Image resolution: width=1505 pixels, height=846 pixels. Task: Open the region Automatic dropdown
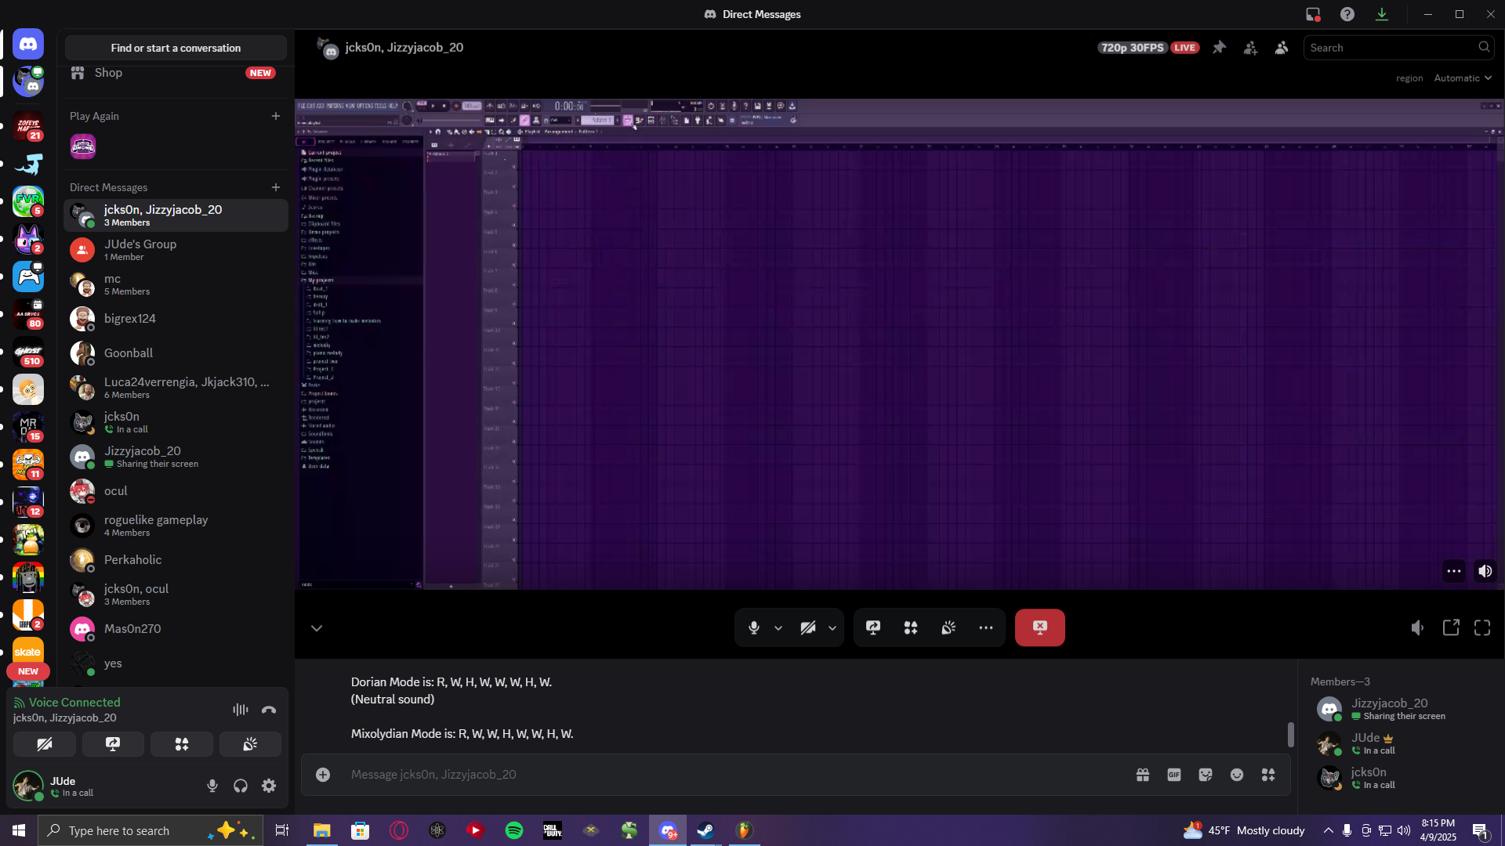(1463, 78)
